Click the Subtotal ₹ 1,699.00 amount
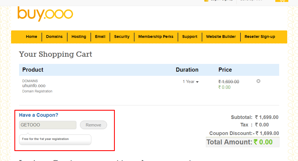The height and width of the screenshot is (161, 298). click(267, 117)
